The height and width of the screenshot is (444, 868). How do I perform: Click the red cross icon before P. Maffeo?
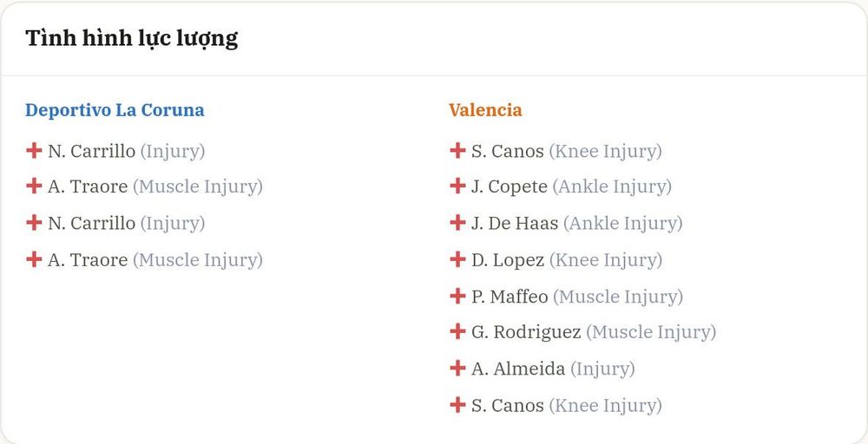[457, 296]
